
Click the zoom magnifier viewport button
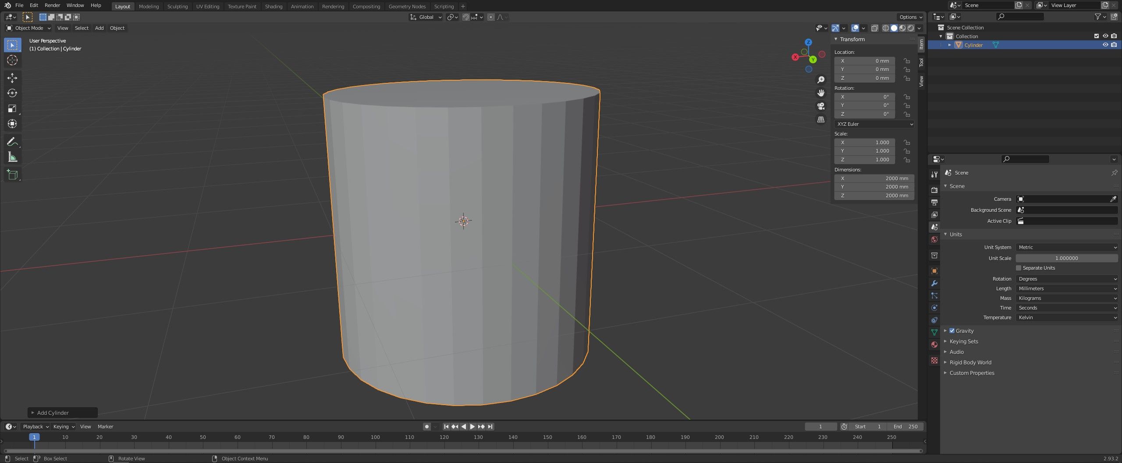(821, 80)
